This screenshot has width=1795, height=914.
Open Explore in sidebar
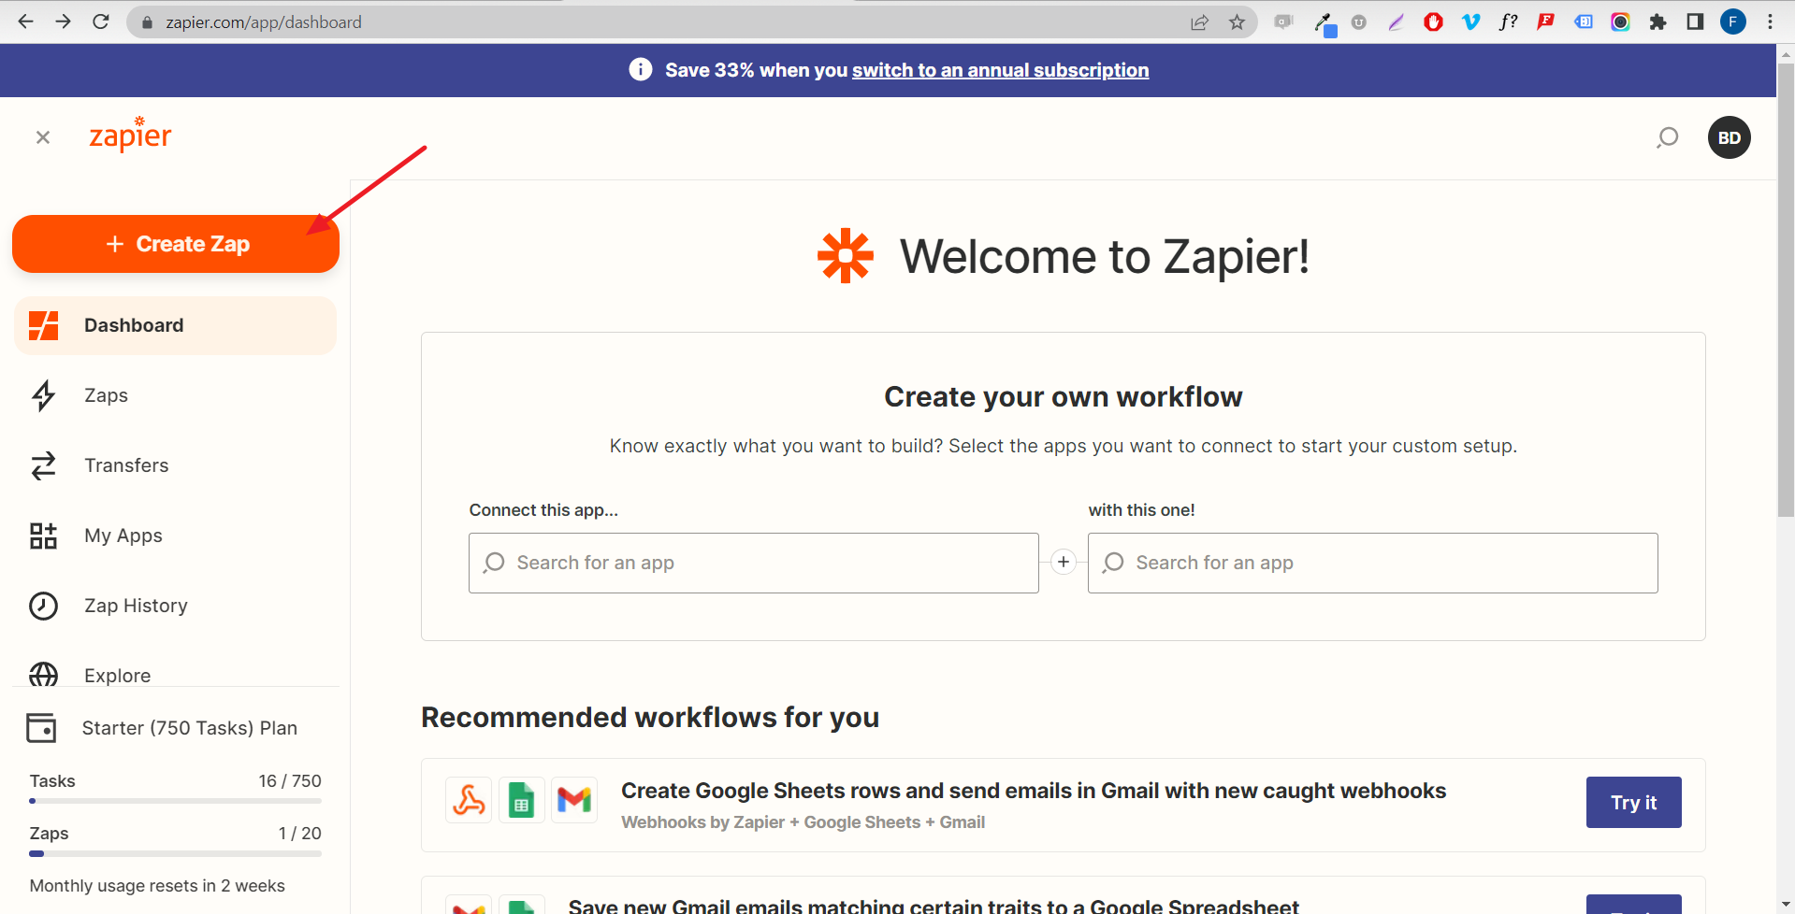(175, 673)
